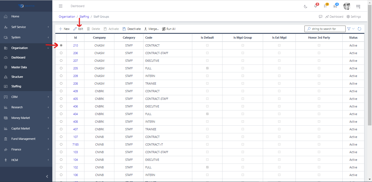
Task: Click the Deactivate toolbar button
Action: [x=132, y=29]
